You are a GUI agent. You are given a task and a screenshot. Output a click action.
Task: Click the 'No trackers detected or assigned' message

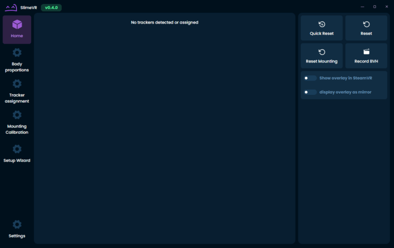(164, 23)
